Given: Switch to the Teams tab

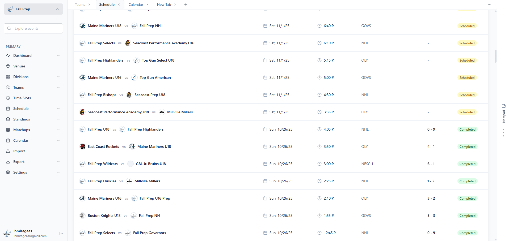Looking at the screenshot, I should (80, 5).
